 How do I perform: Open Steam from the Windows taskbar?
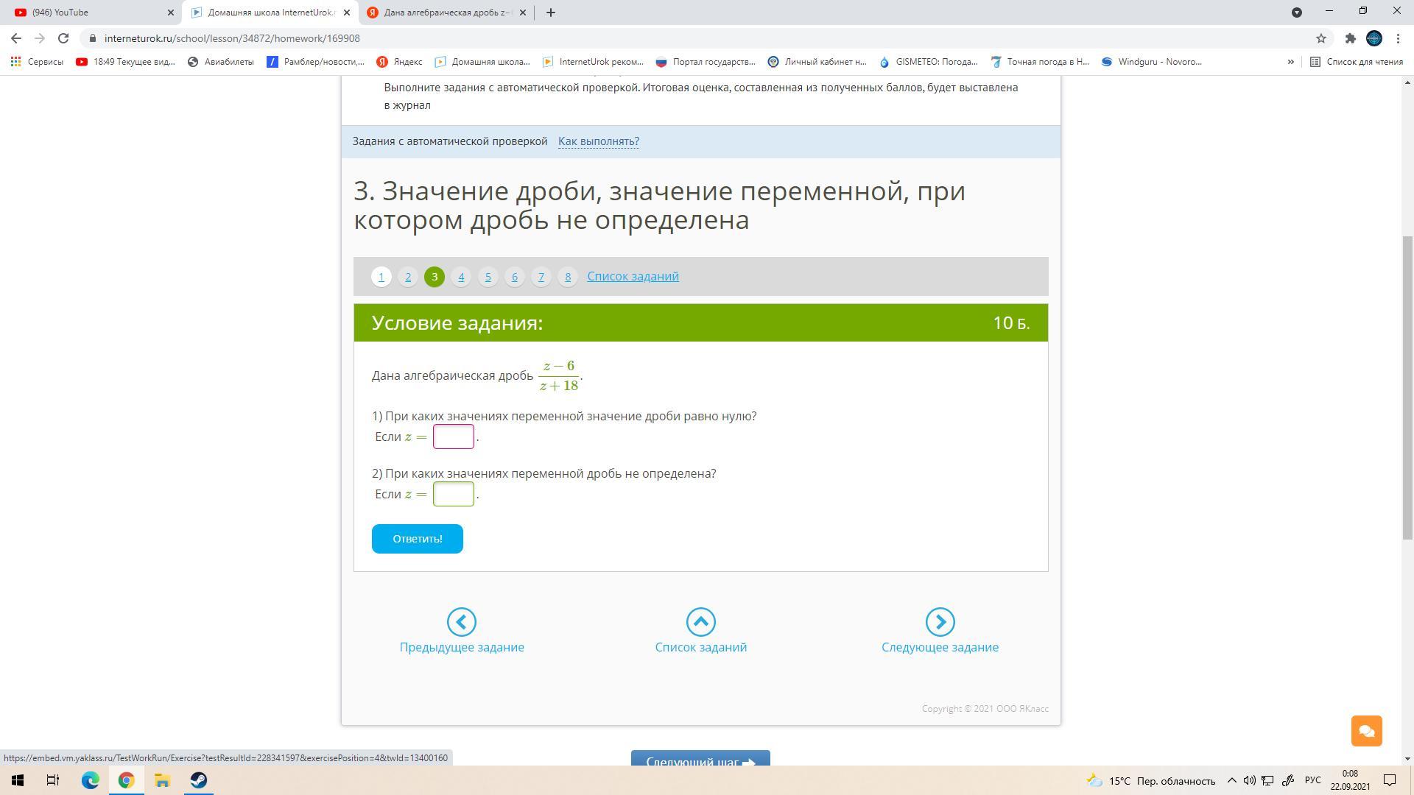[198, 780]
